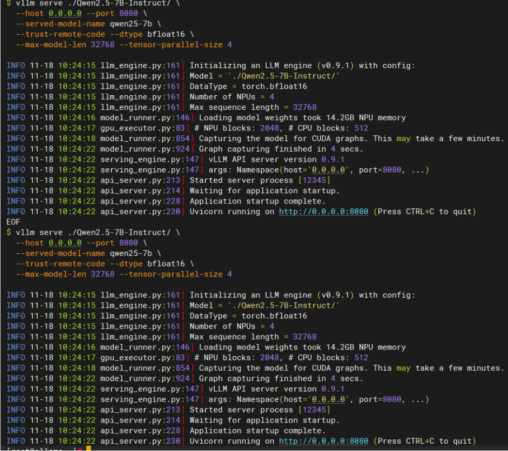Viewport: 508px width, 451px height.
Task: Click 'api_server.py:230' below the EOF line
Action: pos(140,441)
